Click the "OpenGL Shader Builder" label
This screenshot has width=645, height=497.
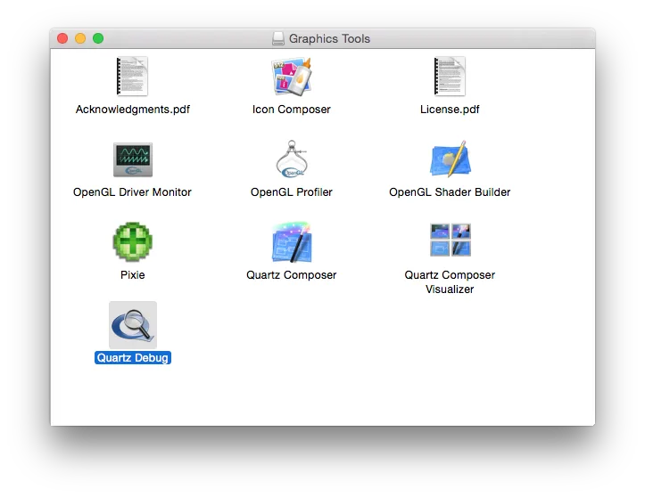(450, 192)
